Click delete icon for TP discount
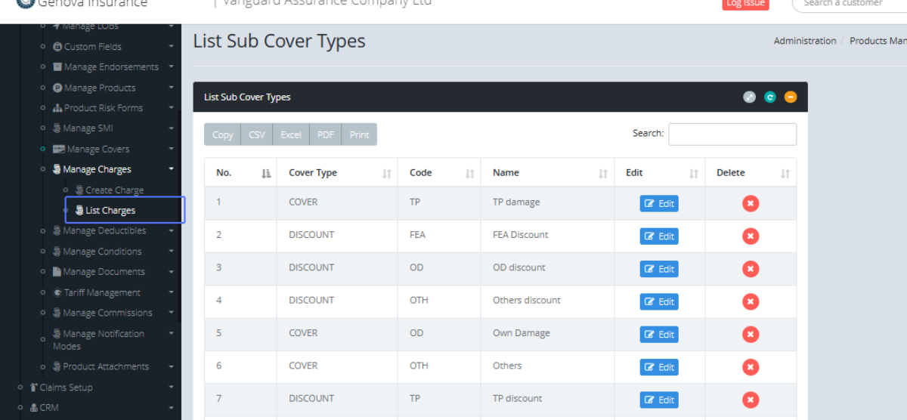The height and width of the screenshot is (420, 907). tap(750, 400)
